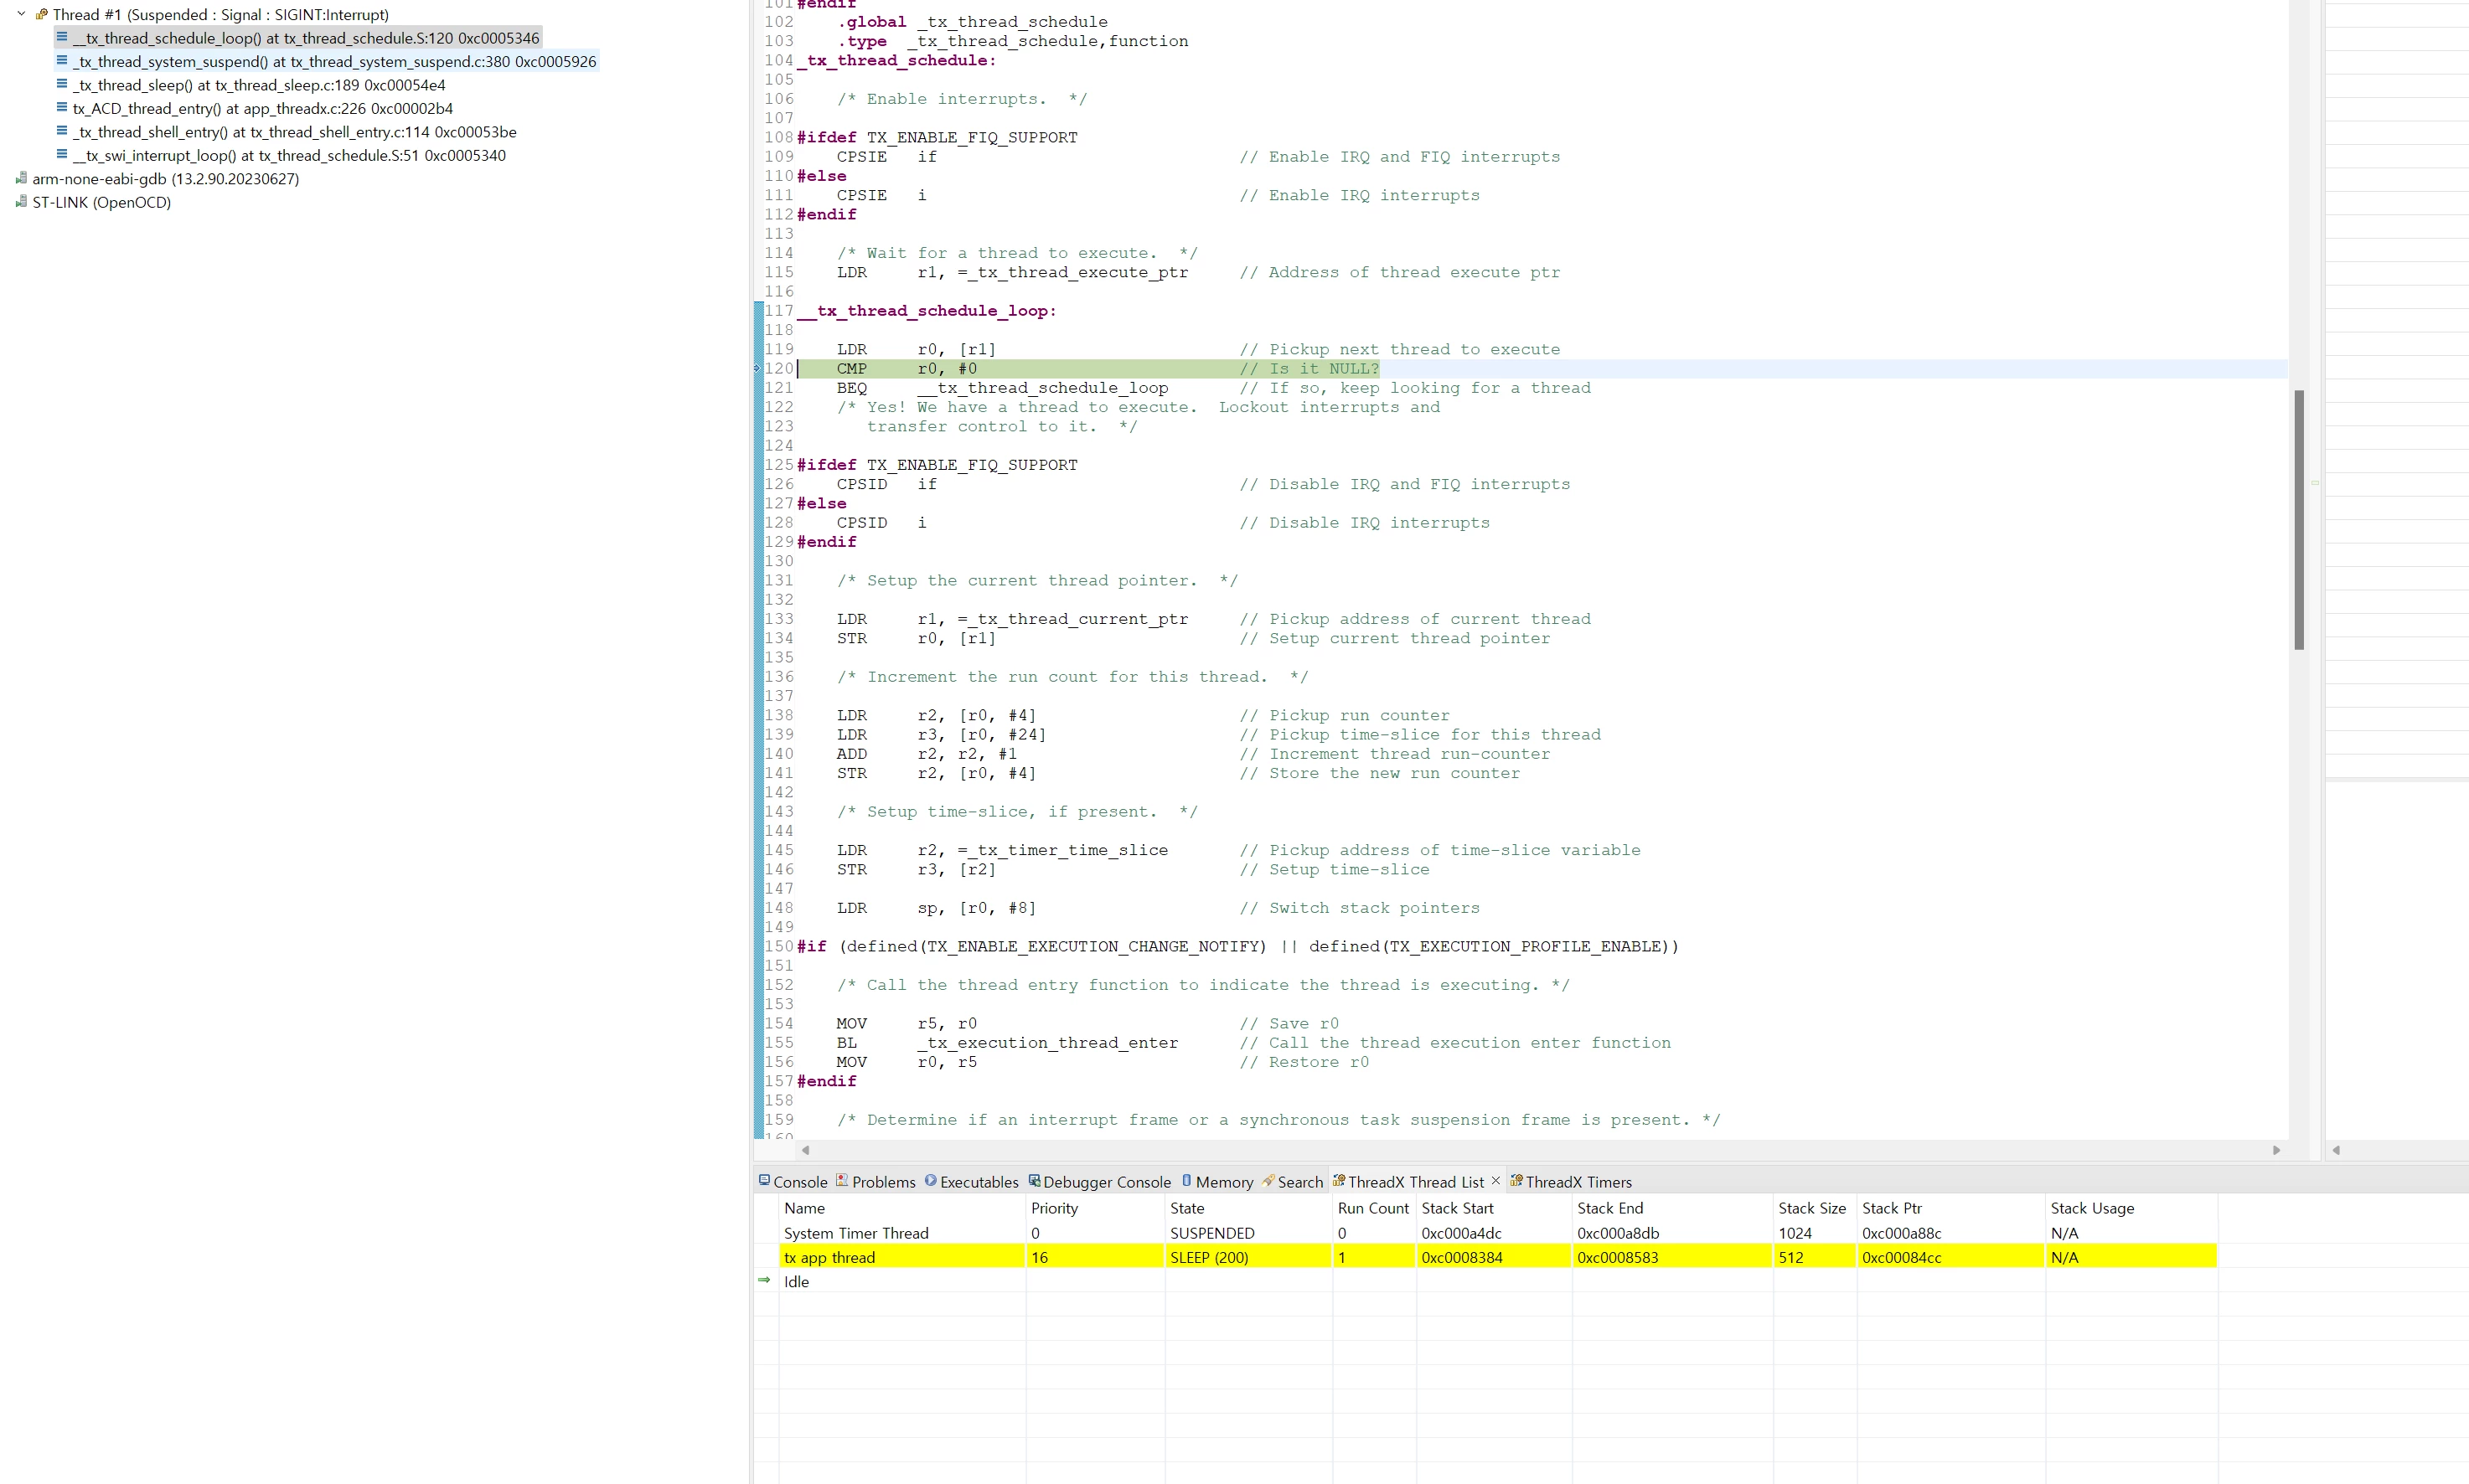
Task: Sort thread list by Run Count column
Action: 1373,1207
